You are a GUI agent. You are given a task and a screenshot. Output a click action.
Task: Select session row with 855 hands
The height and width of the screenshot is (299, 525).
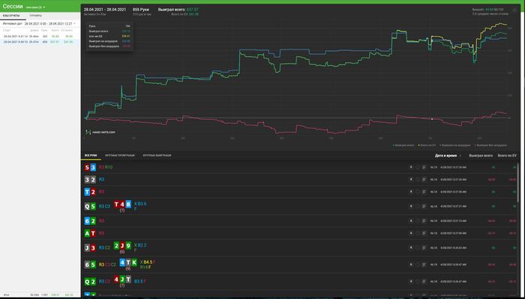(x=40, y=42)
